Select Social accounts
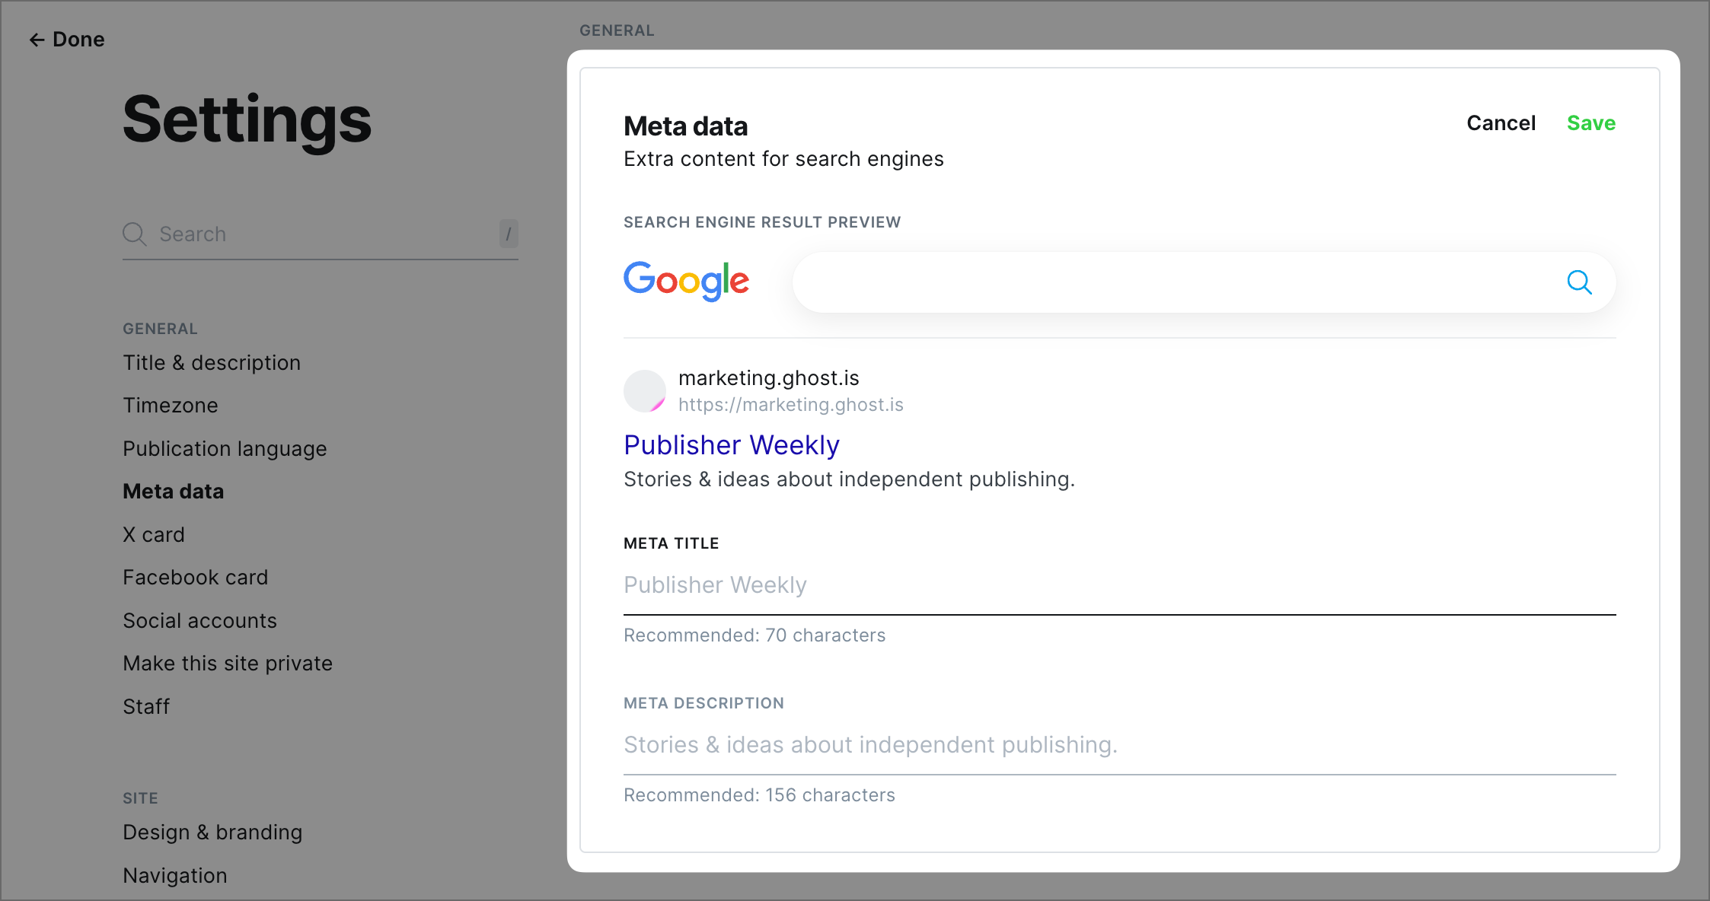Viewport: 1710px width, 901px height. pos(199,620)
